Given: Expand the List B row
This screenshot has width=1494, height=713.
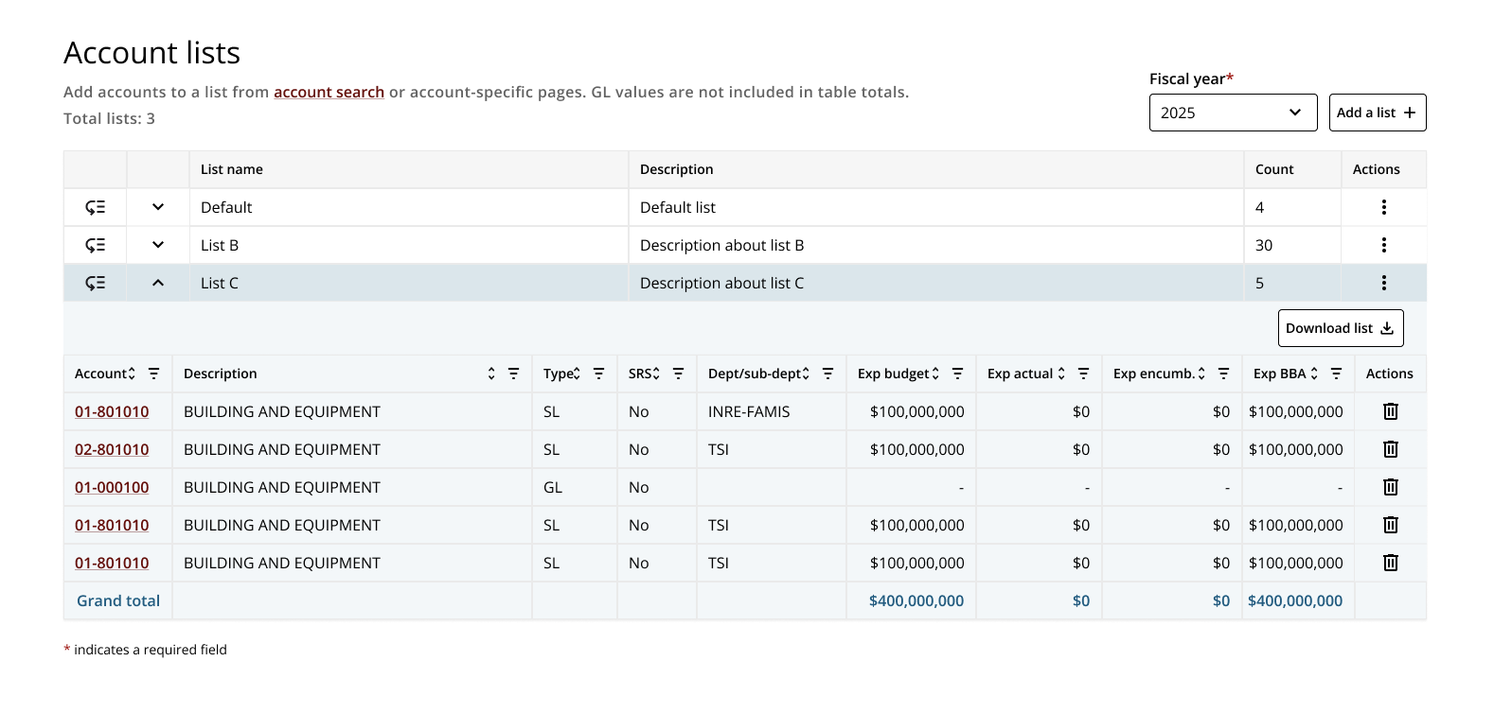Looking at the screenshot, I should [x=158, y=245].
